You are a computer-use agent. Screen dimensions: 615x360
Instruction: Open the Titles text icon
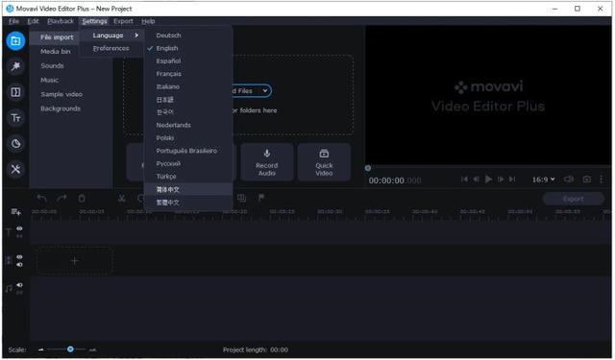point(15,117)
